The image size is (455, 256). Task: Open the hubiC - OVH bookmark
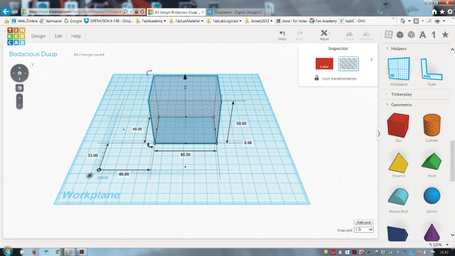pos(352,21)
